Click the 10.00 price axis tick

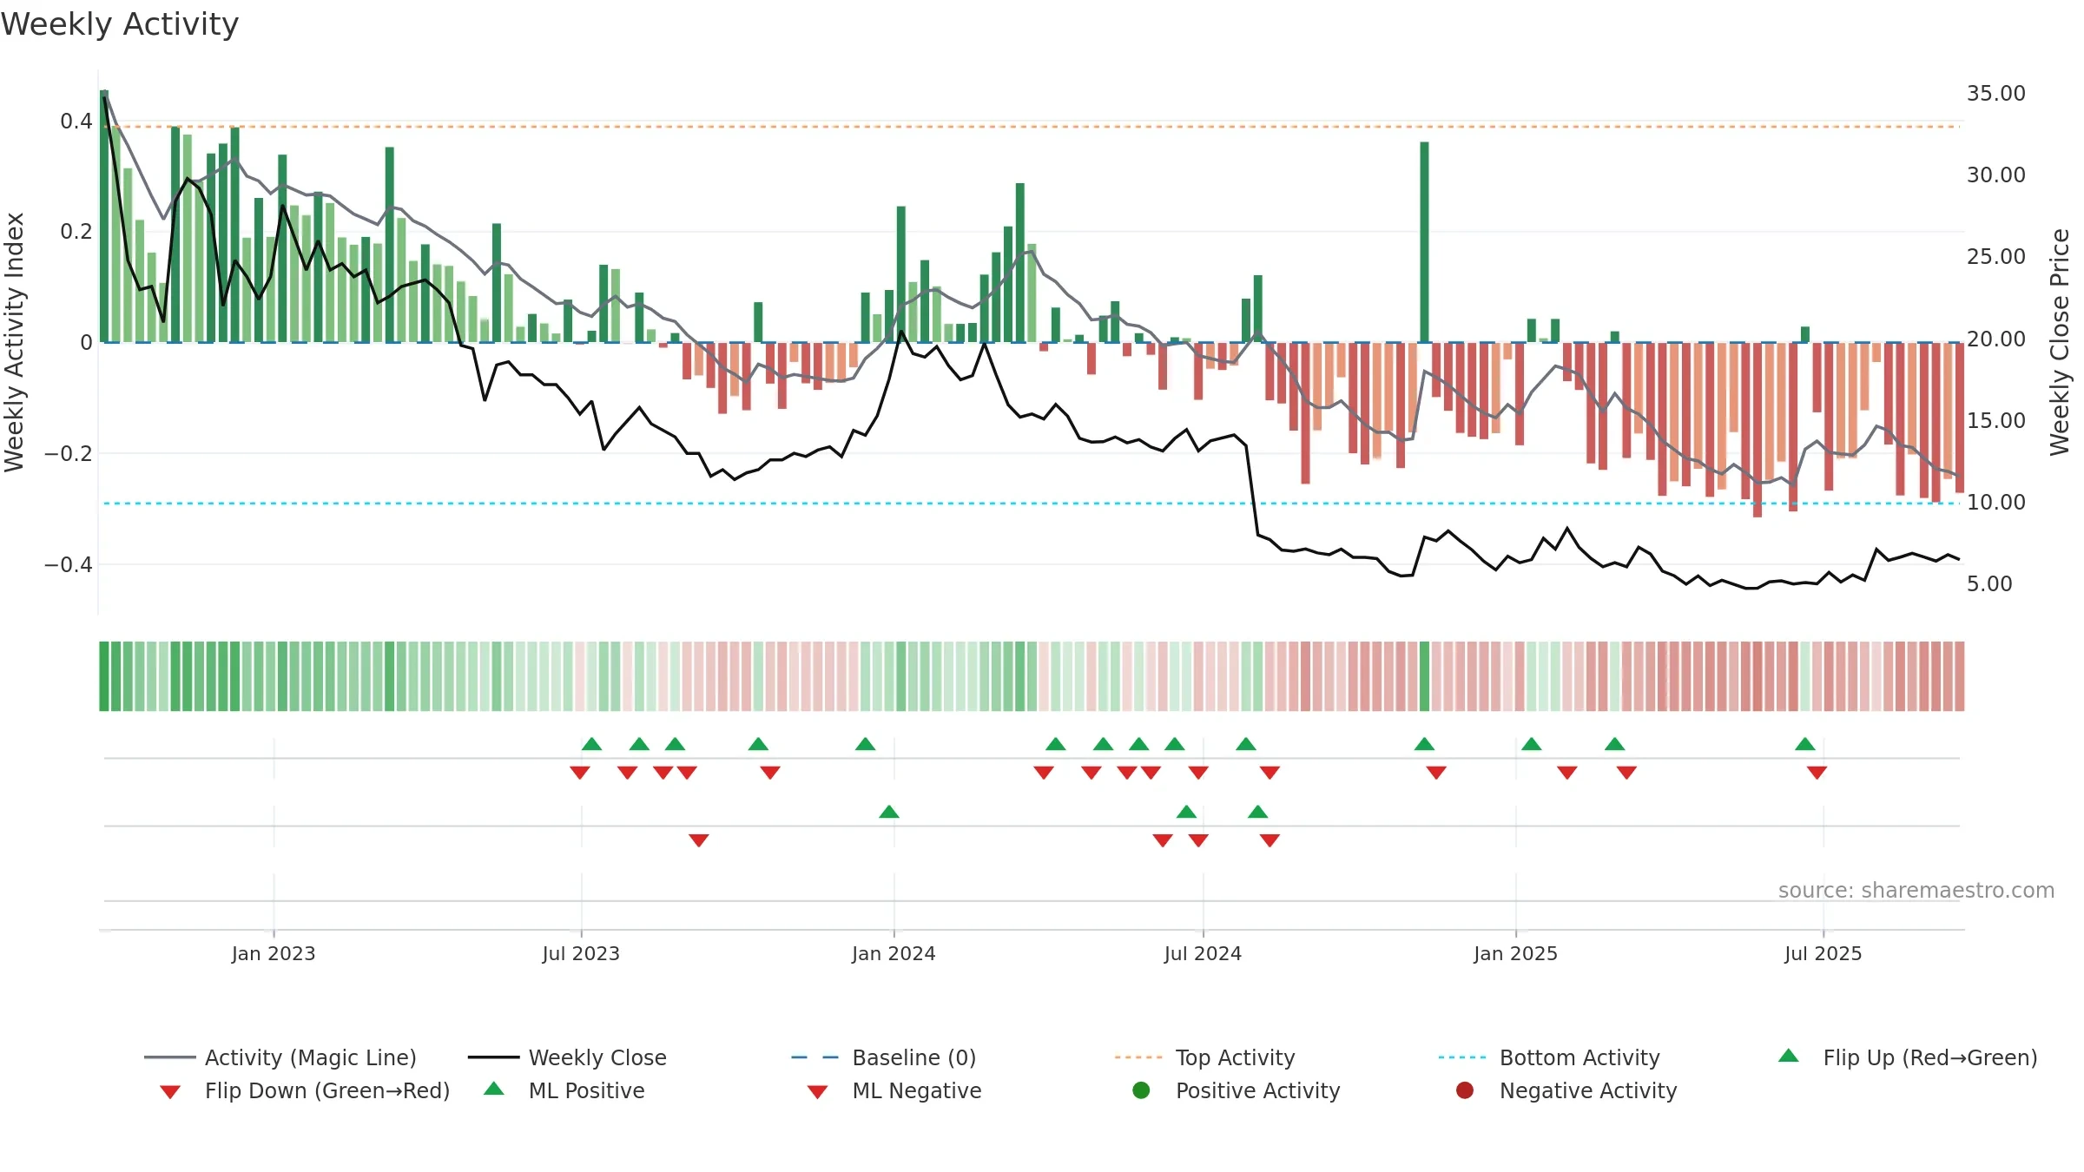click(1995, 502)
